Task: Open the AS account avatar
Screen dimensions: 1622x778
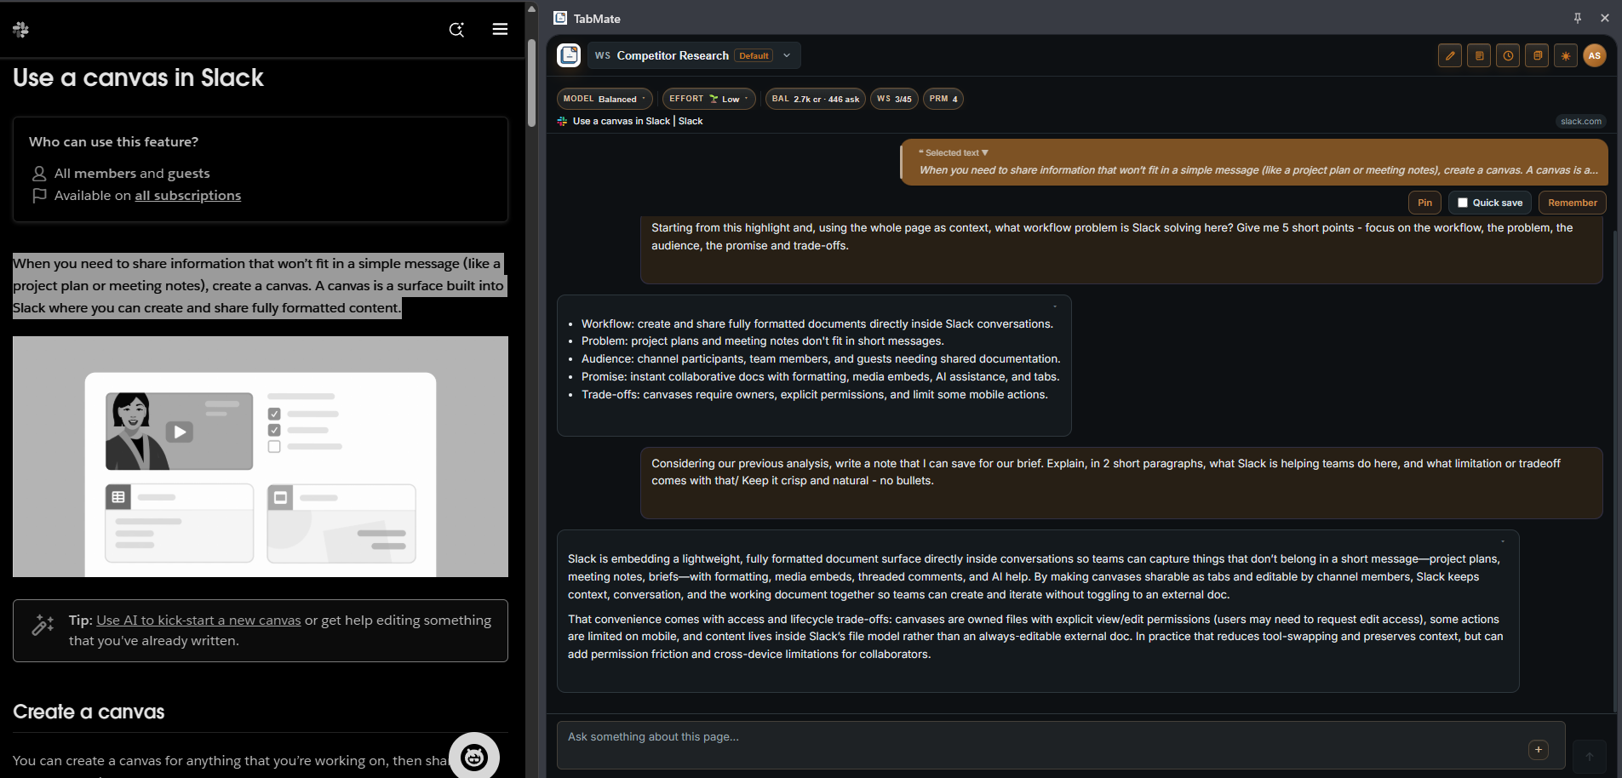Action: [x=1595, y=55]
